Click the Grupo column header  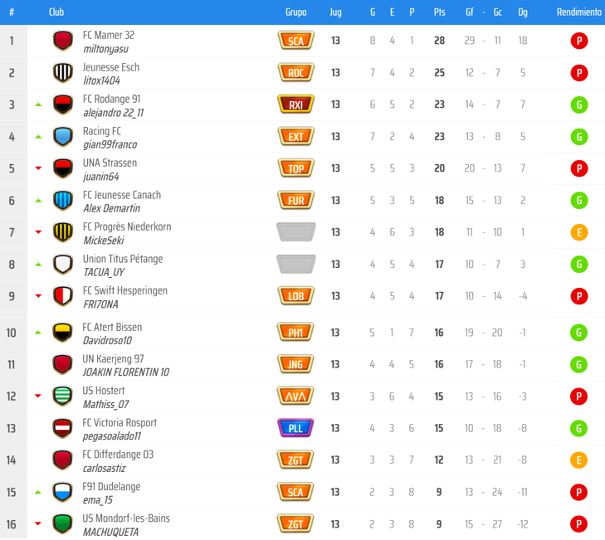(295, 12)
